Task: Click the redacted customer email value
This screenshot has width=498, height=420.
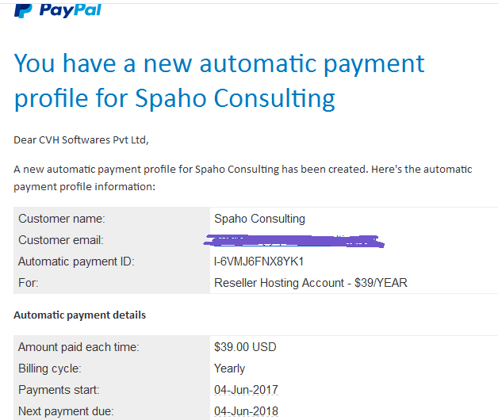Action: point(293,241)
